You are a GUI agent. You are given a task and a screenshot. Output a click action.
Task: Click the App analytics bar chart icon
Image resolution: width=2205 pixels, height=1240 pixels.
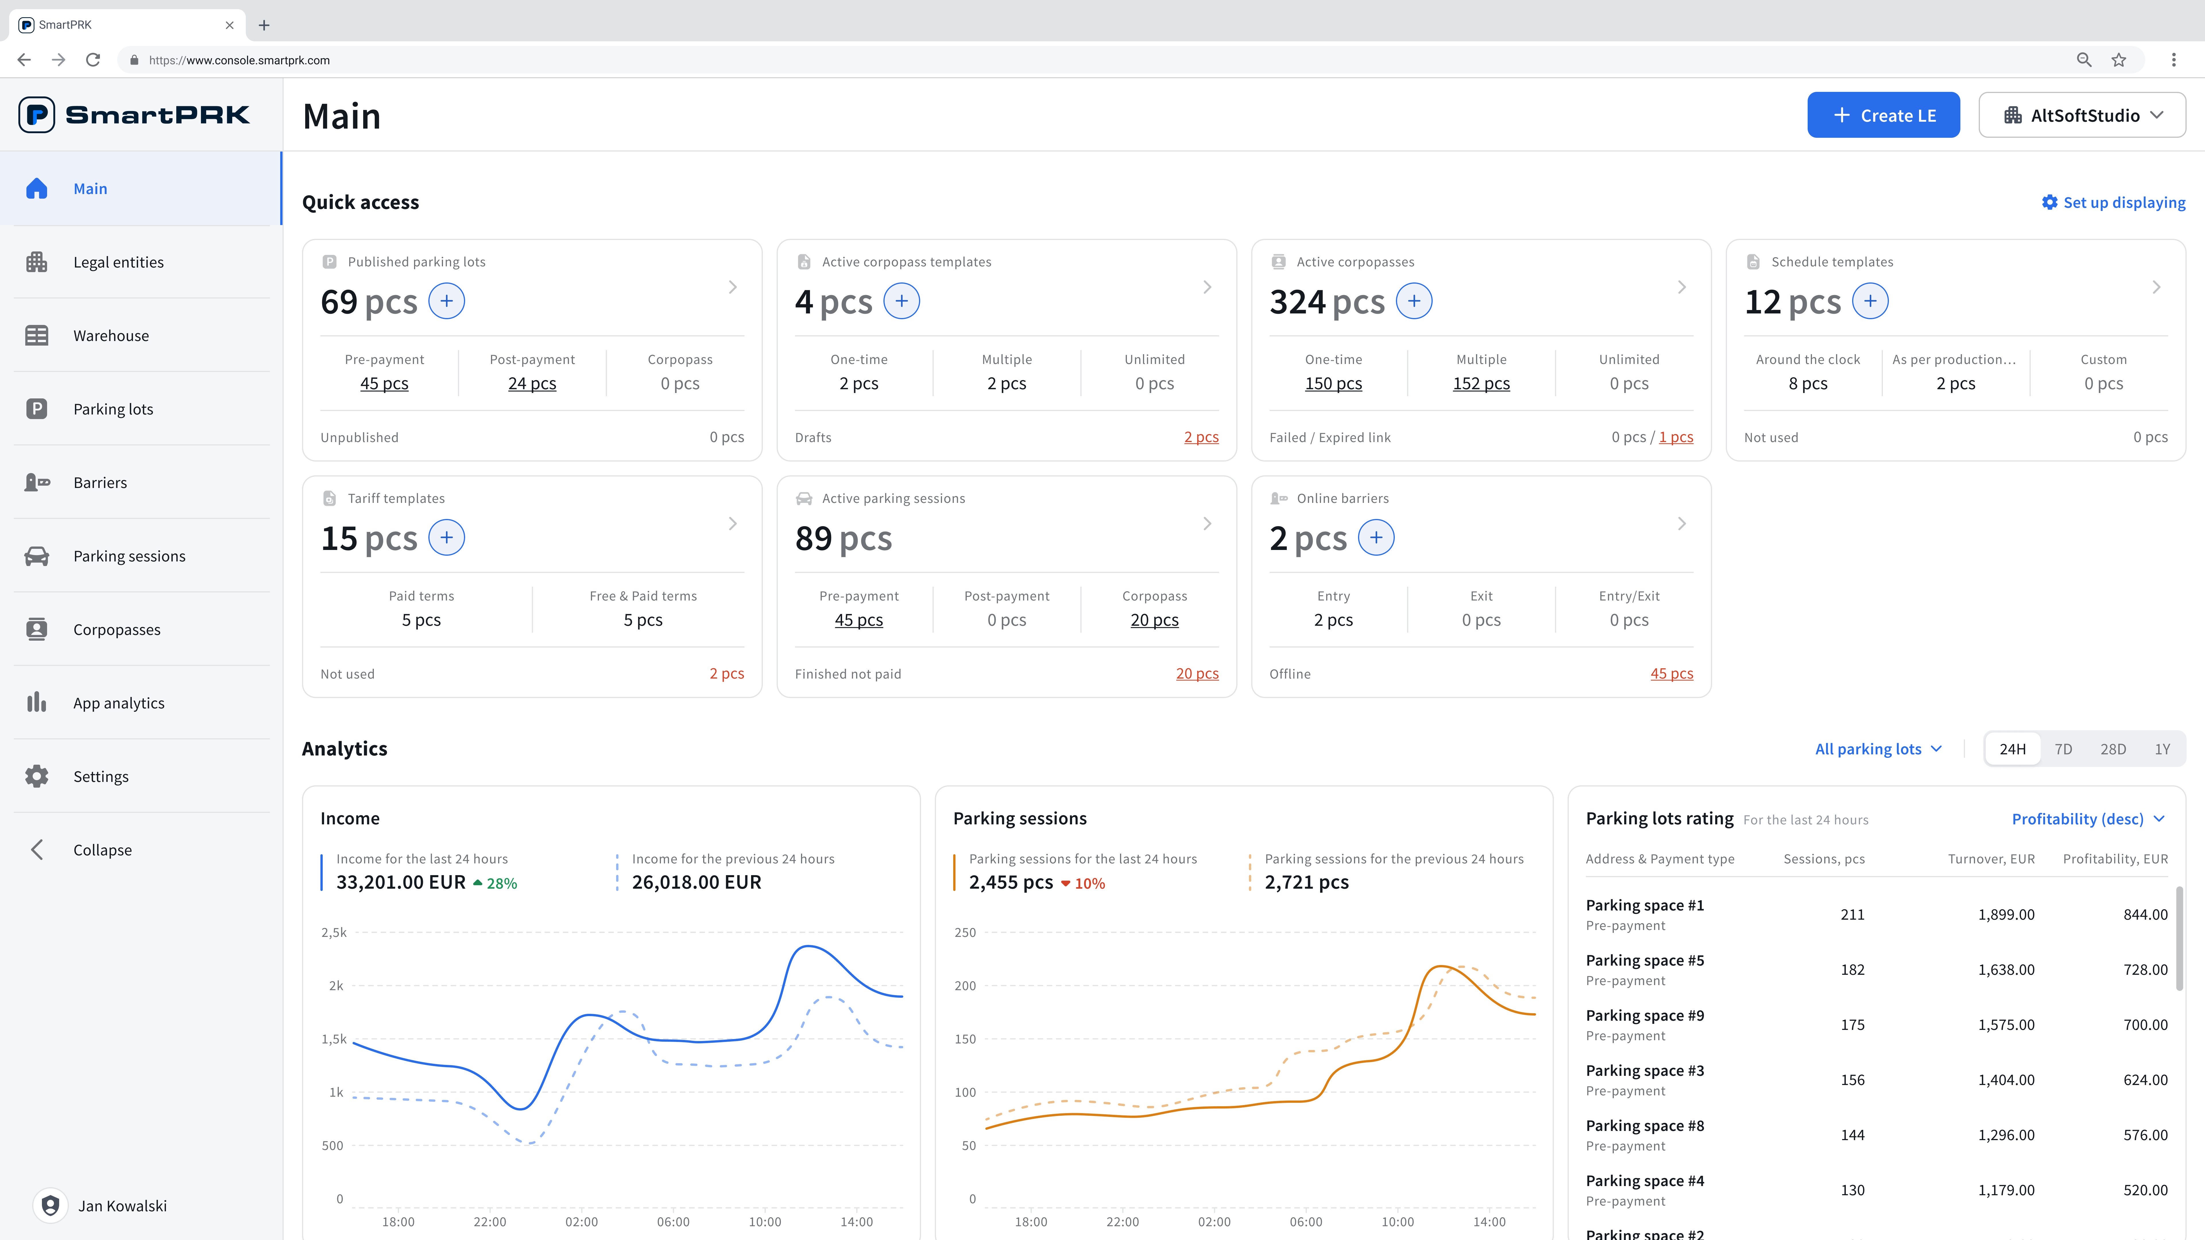point(37,703)
